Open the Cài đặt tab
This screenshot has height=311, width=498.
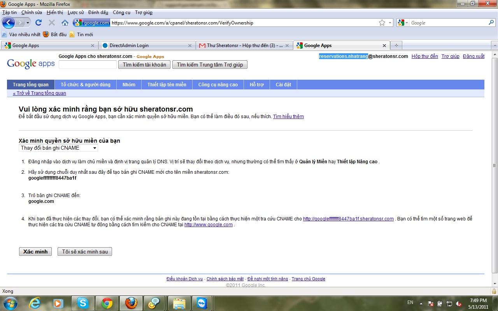click(283, 84)
